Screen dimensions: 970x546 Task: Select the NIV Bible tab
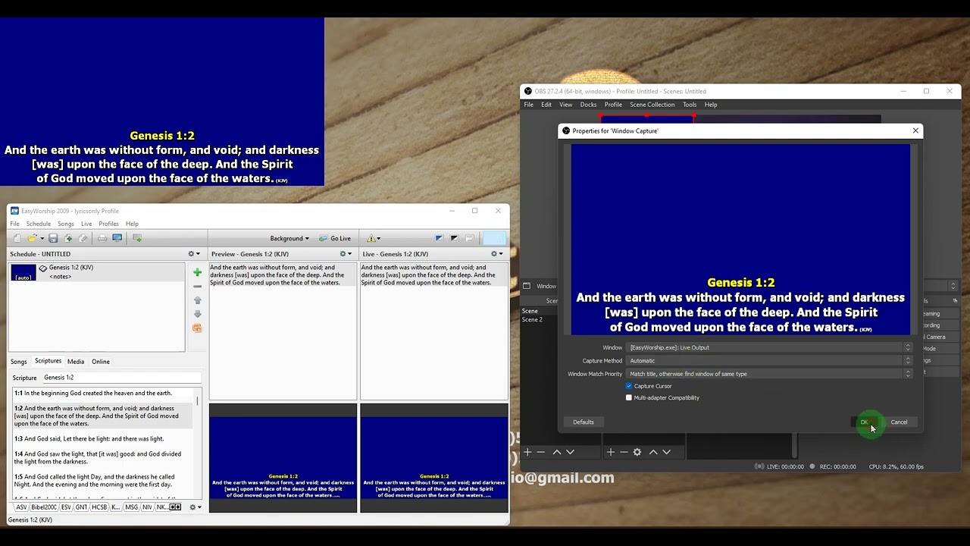(x=148, y=507)
